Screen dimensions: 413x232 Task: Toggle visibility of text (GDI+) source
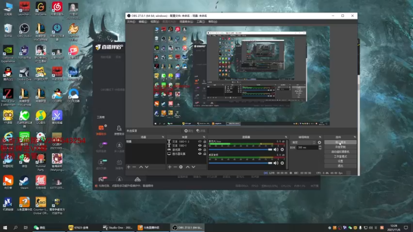[200, 145]
